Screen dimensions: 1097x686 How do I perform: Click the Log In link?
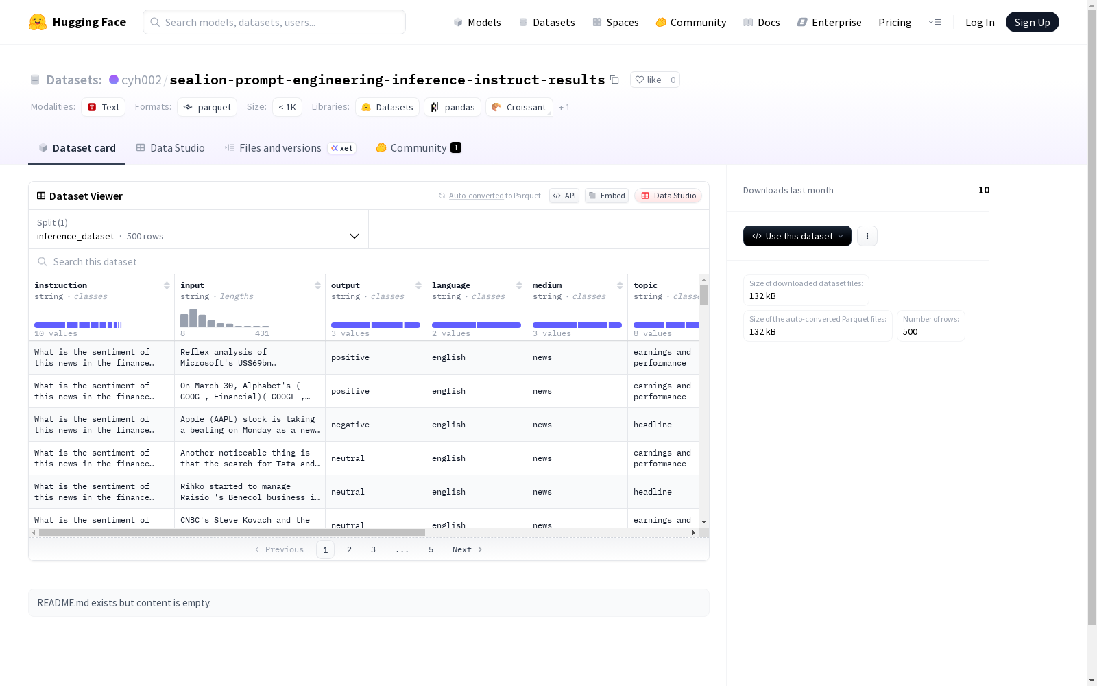tap(980, 22)
